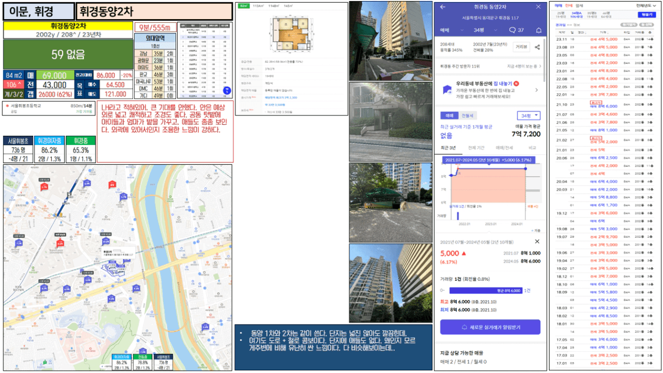This screenshot has width=663, height=373.
Task: Switch to the 매매/전세 chart tab
Action: [504, 148]
